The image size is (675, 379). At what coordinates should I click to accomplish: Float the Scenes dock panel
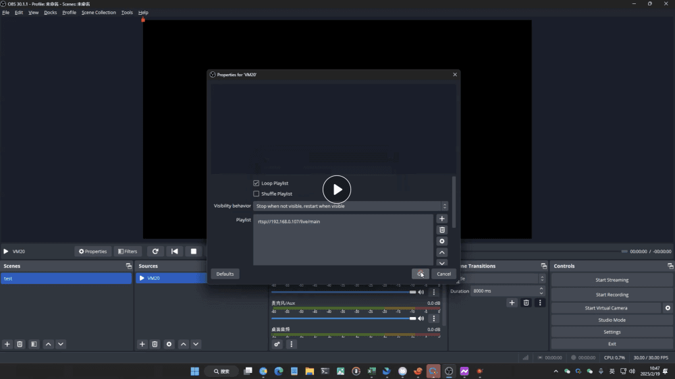click(x=128, y=266)
